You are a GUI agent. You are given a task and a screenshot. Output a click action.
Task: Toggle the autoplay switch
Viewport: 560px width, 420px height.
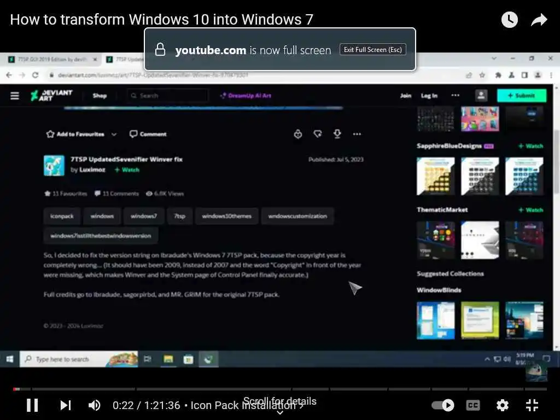pyautogui.click(x=443, y=405)
